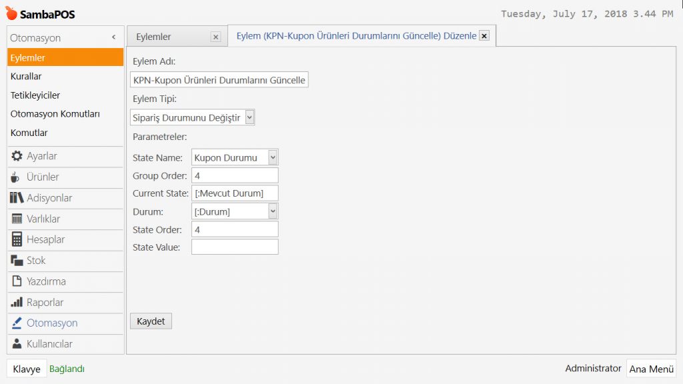Open Stok via its boxes icon

click(x=17, y=261)
